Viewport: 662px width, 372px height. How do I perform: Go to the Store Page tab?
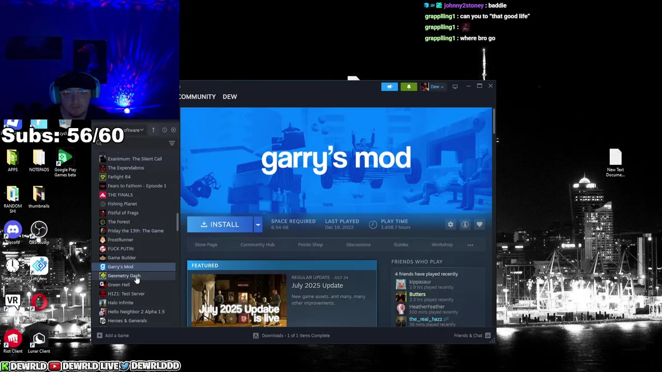click(x=206, y=245)
